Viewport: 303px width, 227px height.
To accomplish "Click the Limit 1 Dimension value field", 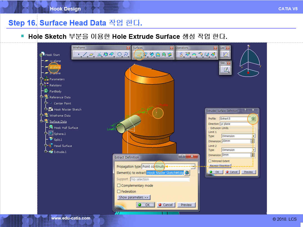I will click(x=236, y=141).
